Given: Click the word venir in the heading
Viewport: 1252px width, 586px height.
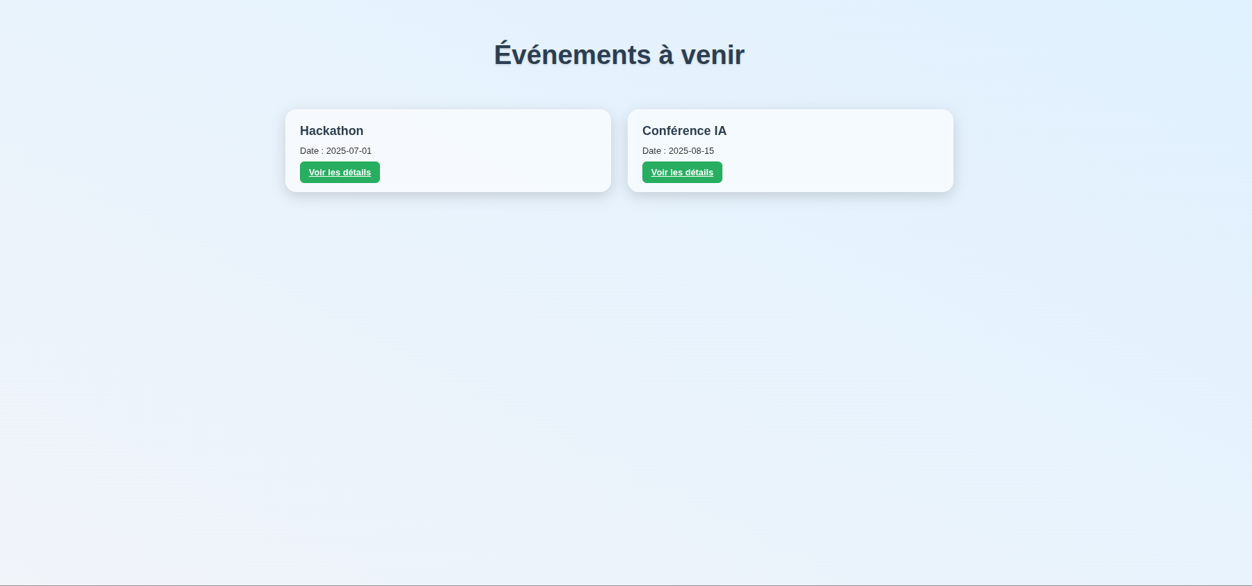Looking at the screenshot, I should (x=713, y=55).
